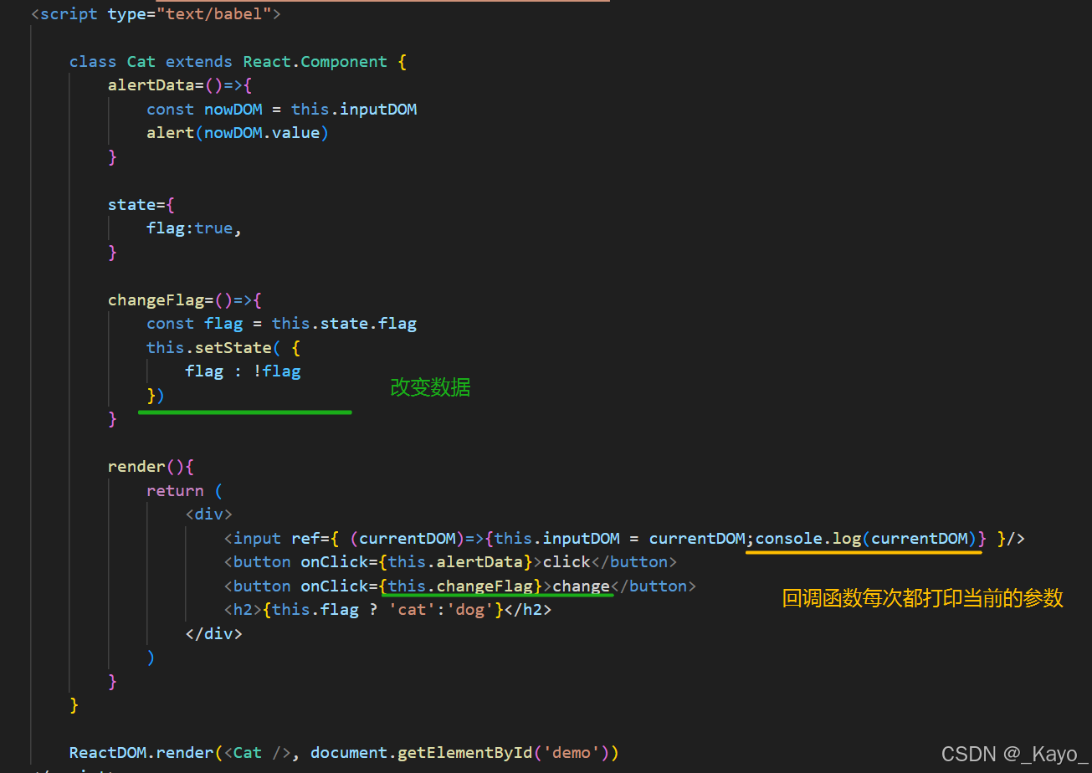Click the 'demo' string argument
Viewport: 1092px width, 773px height.
(x=572, y=753)
